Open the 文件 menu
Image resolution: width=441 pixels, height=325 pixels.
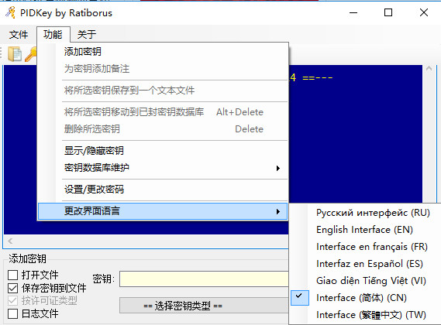point(19,35)
